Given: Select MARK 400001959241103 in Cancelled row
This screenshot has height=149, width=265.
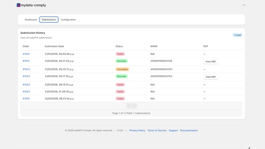Looking at the screenshot, I should tap(161, 69).
